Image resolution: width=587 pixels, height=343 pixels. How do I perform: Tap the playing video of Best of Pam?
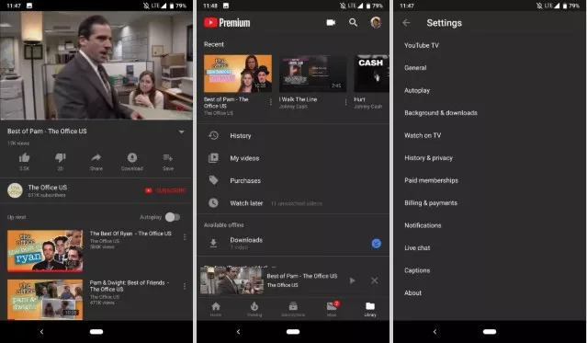[96, 65]
